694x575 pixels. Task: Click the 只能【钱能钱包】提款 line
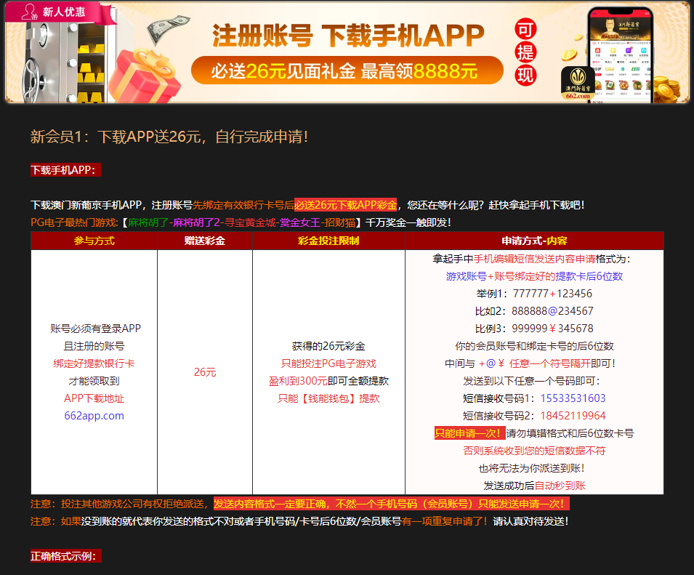(x=328, y=398)
